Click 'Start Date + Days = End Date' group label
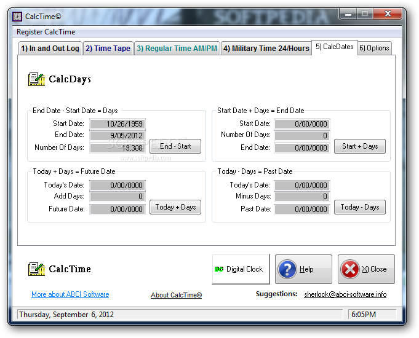Image resolution: width=419 pixels, height=338 pixels. pyautogui.click(x=260, y=111)
